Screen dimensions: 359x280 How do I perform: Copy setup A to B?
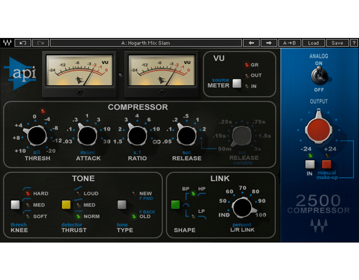coord(289,43)
